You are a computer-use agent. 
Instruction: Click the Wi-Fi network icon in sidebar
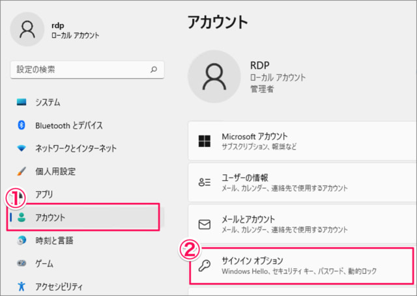(22, 148)
